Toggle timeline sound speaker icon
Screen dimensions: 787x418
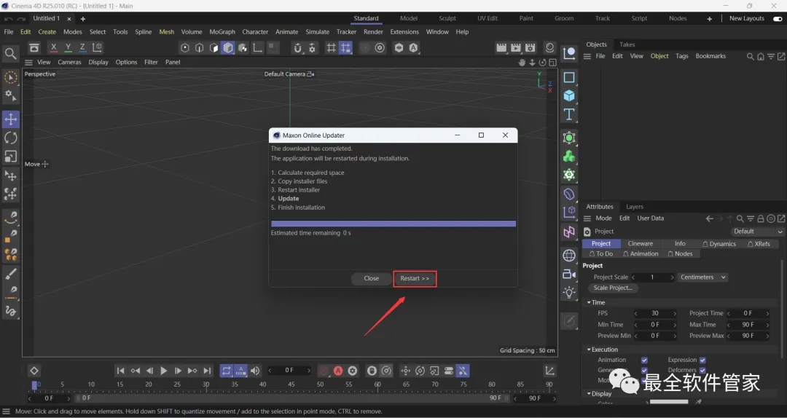click(256, 371)
